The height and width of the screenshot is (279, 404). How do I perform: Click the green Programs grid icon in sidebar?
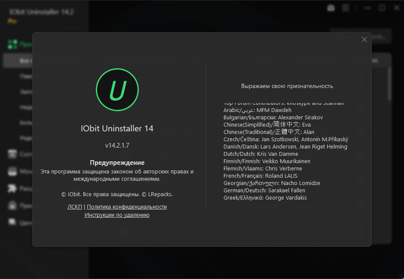pyautogui.click(x=12, y=44)
